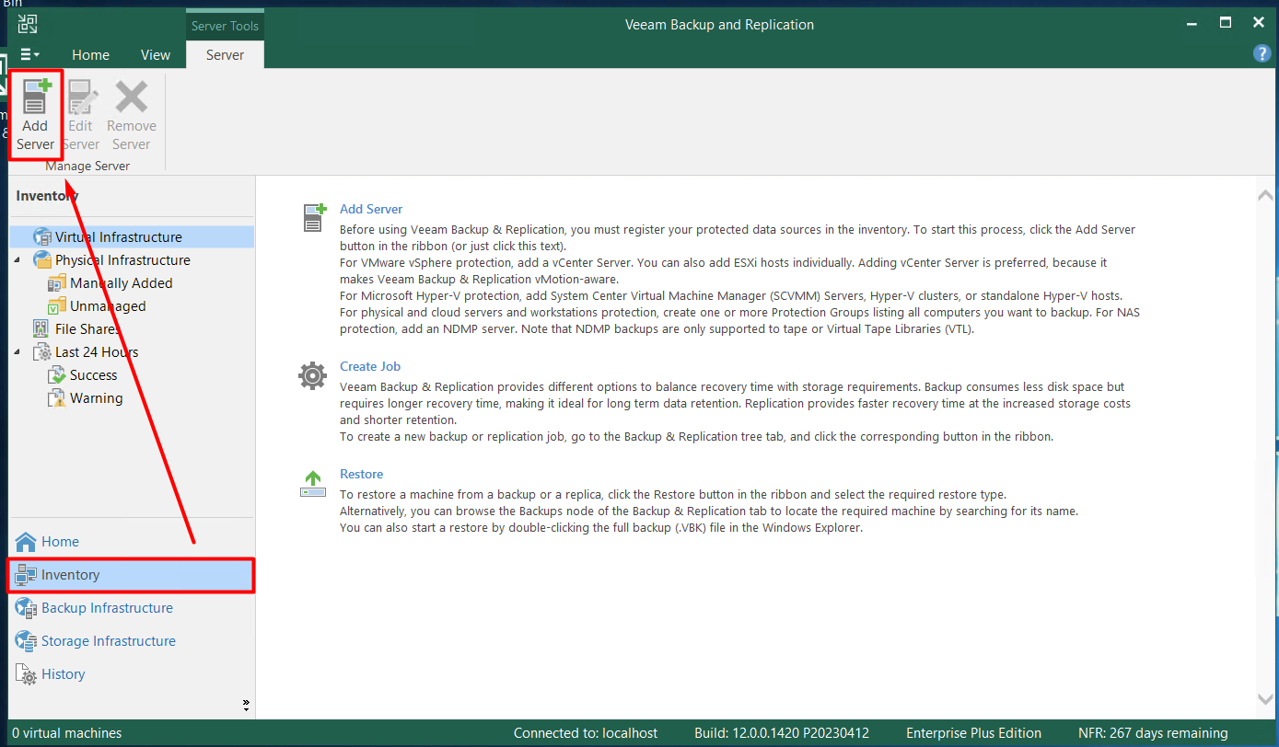This screenshot has width=1279, height=747.
Task: Click the File Shares icon
Action: [41, 328]
